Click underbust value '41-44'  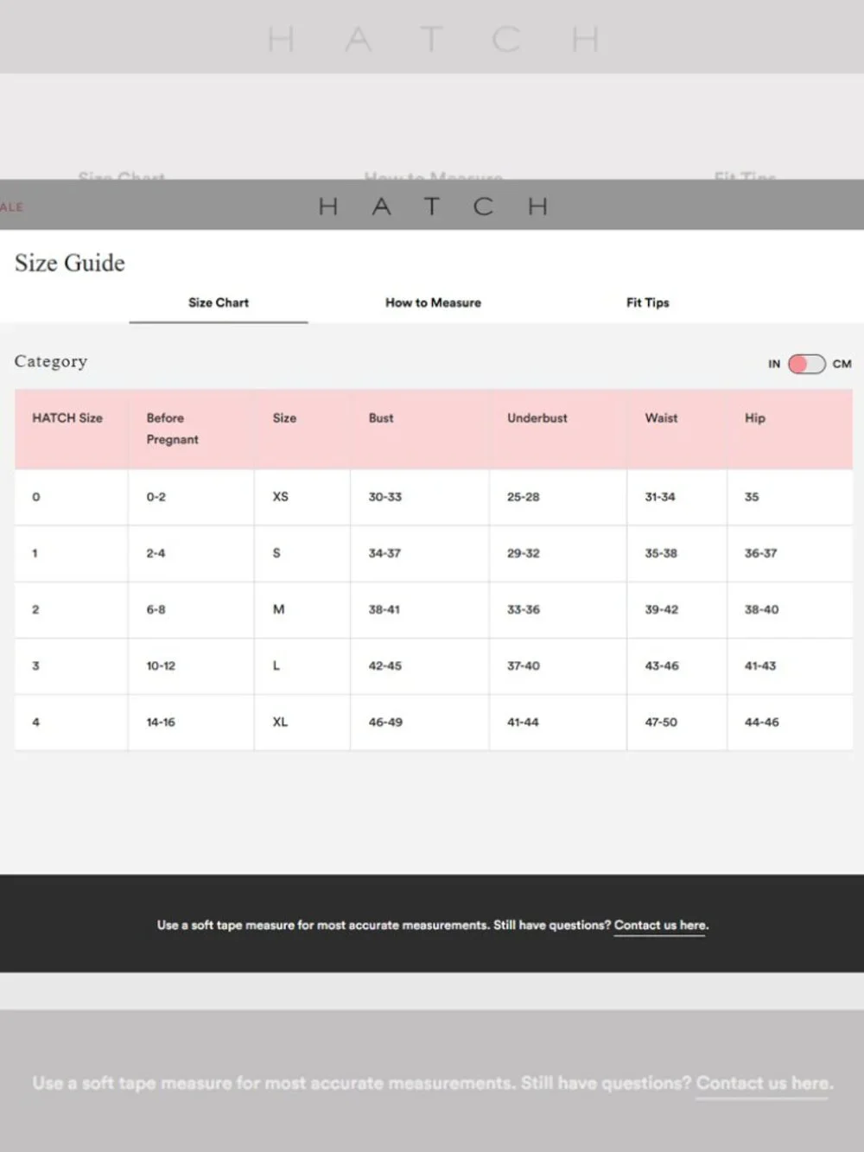pos(522,722)
